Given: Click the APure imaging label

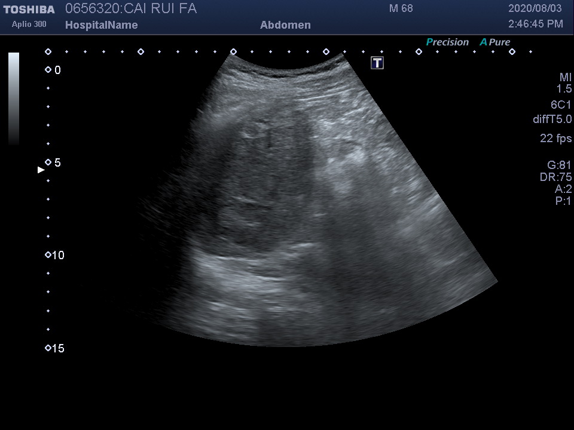Looking at the screenshot, I should [x=495, y=42].
